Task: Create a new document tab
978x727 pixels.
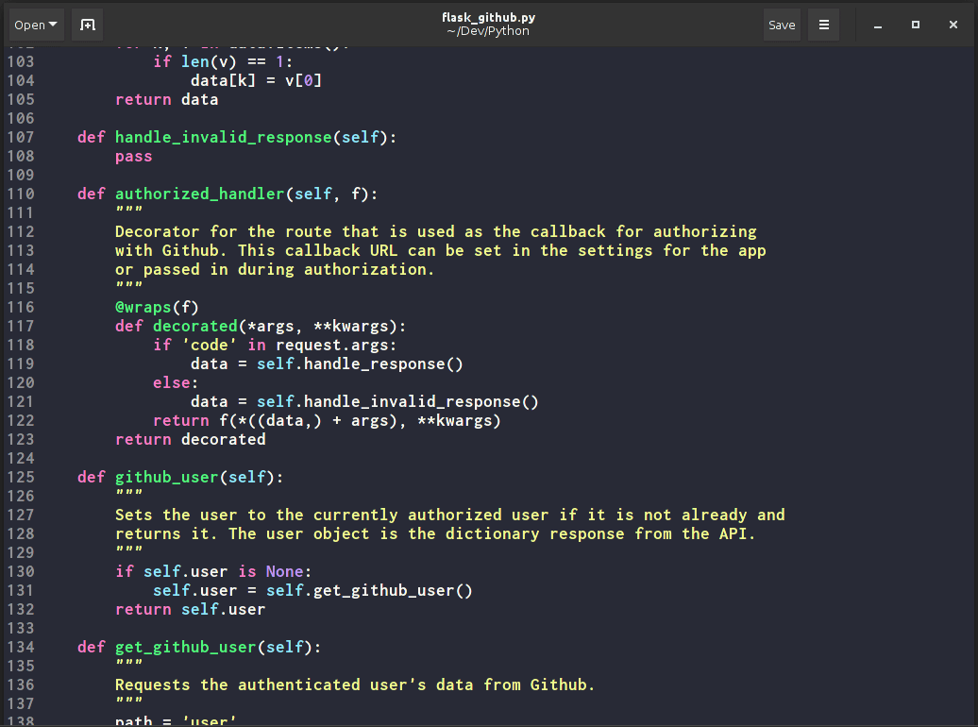Action: point(87,24)
